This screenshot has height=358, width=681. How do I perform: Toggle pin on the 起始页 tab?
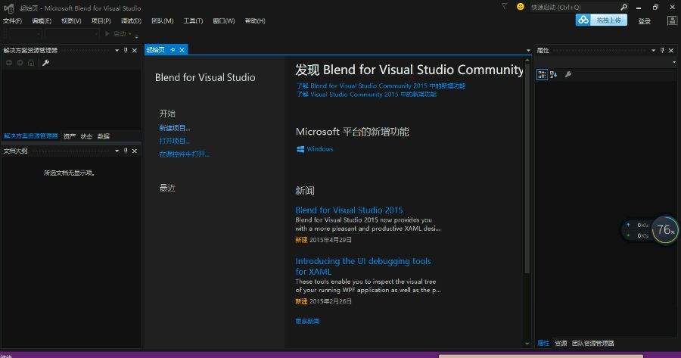173,50
